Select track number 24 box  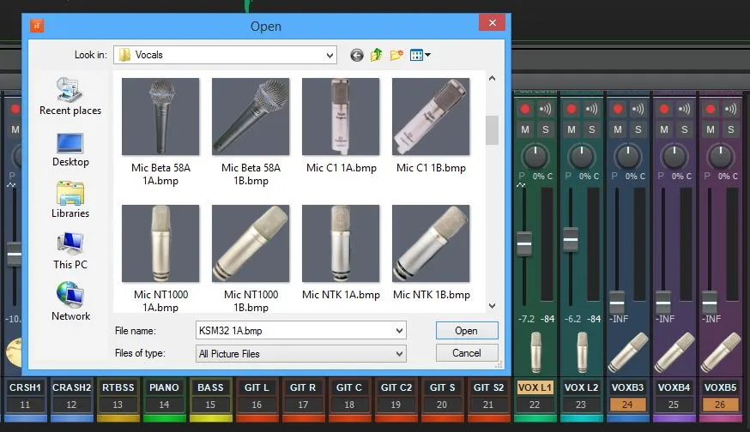point(627,405)
